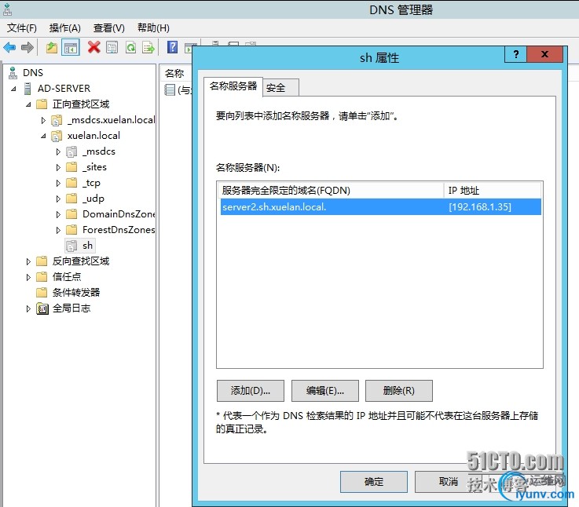The height and width of the screenshot is (507, 579).
Task: Click the _msdcs.xuelan.local zone icon
Action: point(56,120)
